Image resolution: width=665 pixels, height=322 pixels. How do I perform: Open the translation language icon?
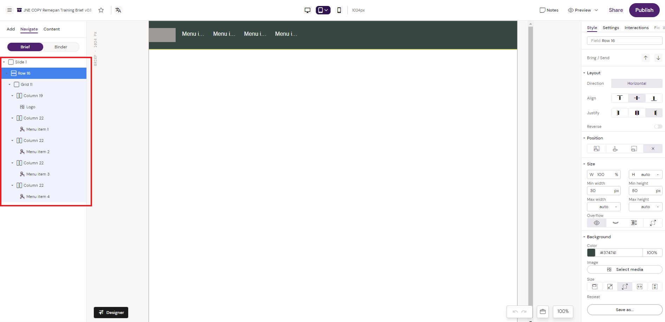pos(118,10)
